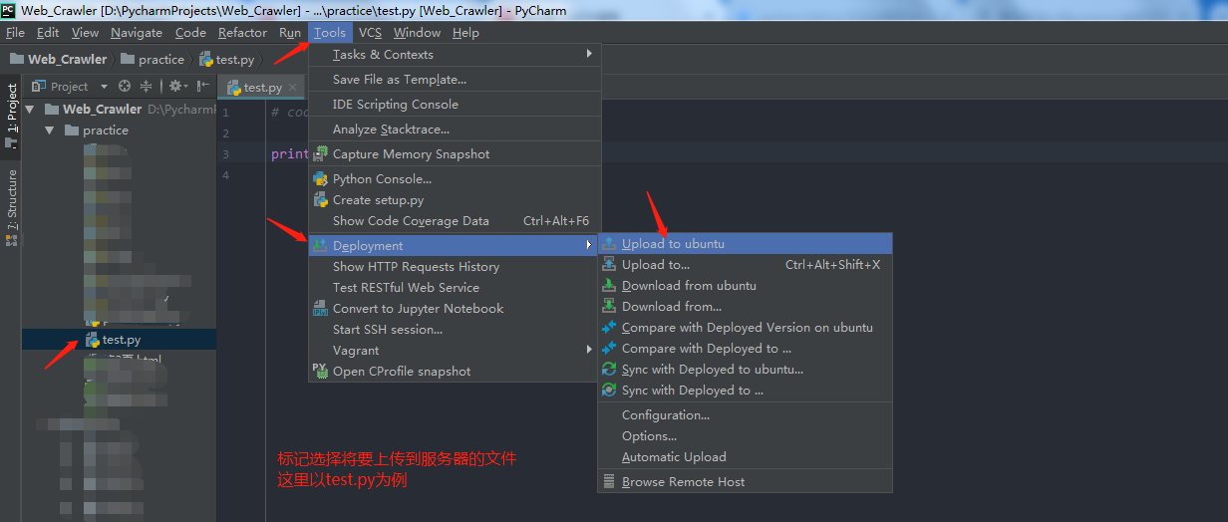Select Show Code Coverage Data
1228x522 pixels.
[455, 221]
